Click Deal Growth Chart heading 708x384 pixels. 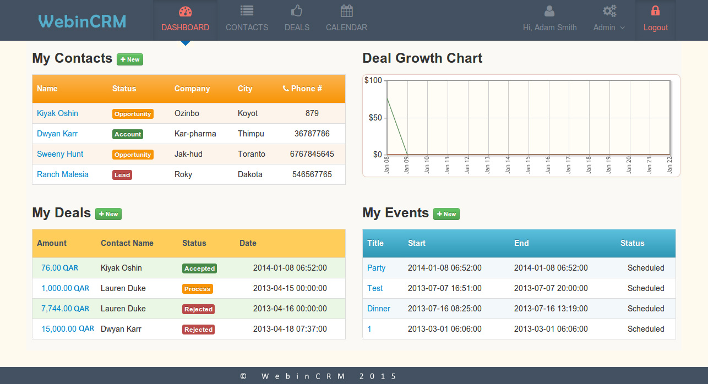pyautogui.click(x=422, y=58)
